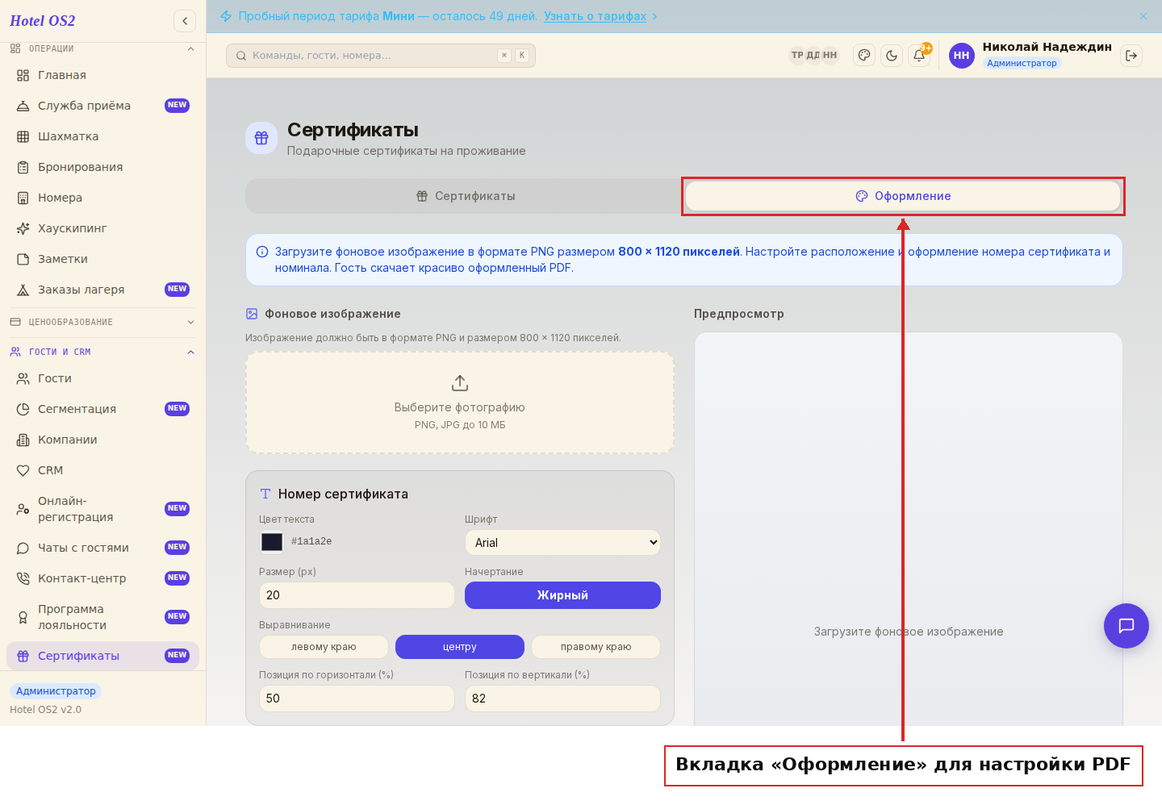Open the Шрифт Arial dropdown
This screenshot has height=805, width=1162.
pos(562,543)
